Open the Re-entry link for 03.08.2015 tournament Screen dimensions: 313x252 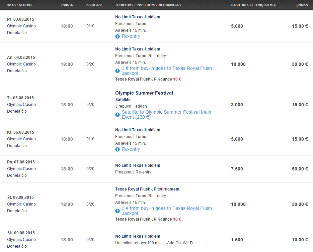[131, 36]
